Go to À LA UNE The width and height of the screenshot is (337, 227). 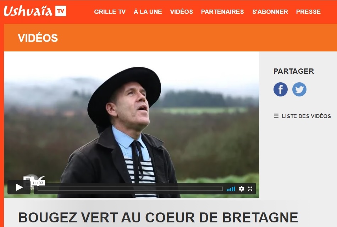pyautogui.click(x=148, y=12)
